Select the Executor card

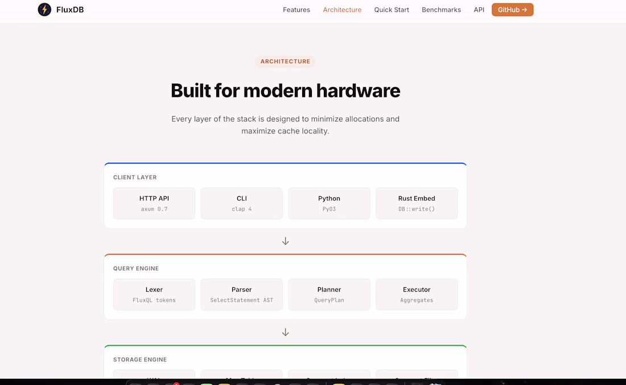[417, 295]
